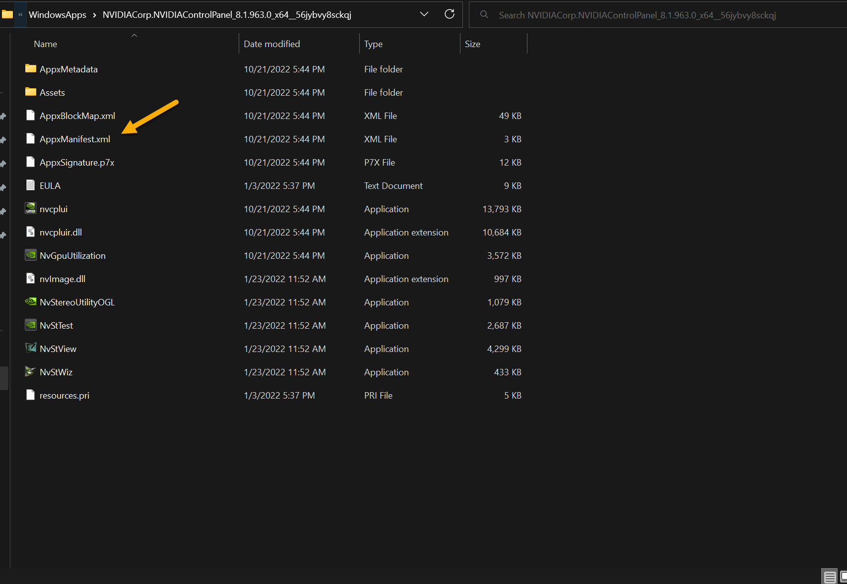Open the address bar history dropdown
Screen dimensions: 847x584
424,14
